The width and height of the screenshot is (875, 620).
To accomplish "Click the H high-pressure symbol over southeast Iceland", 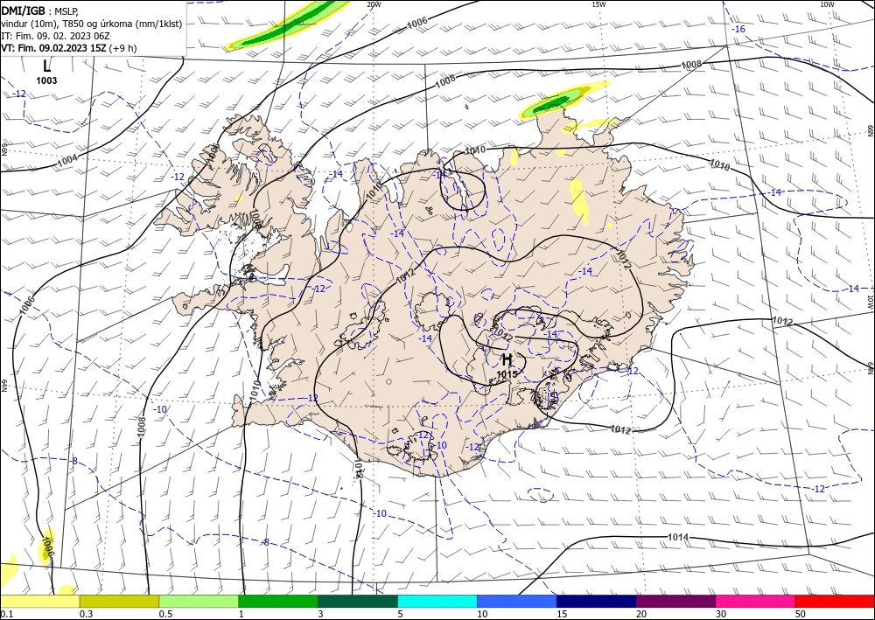I will pyautogui.click(x=507, y=360).
